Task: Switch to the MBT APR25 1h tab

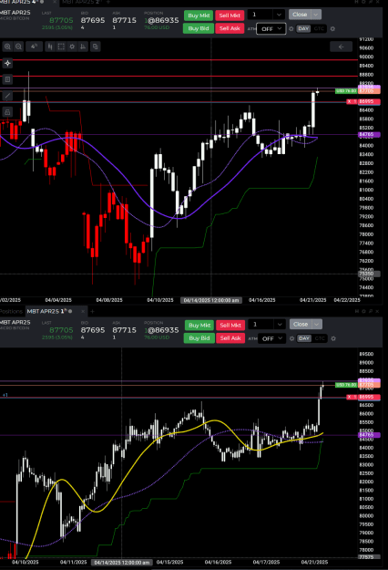Action: [50, 312]
